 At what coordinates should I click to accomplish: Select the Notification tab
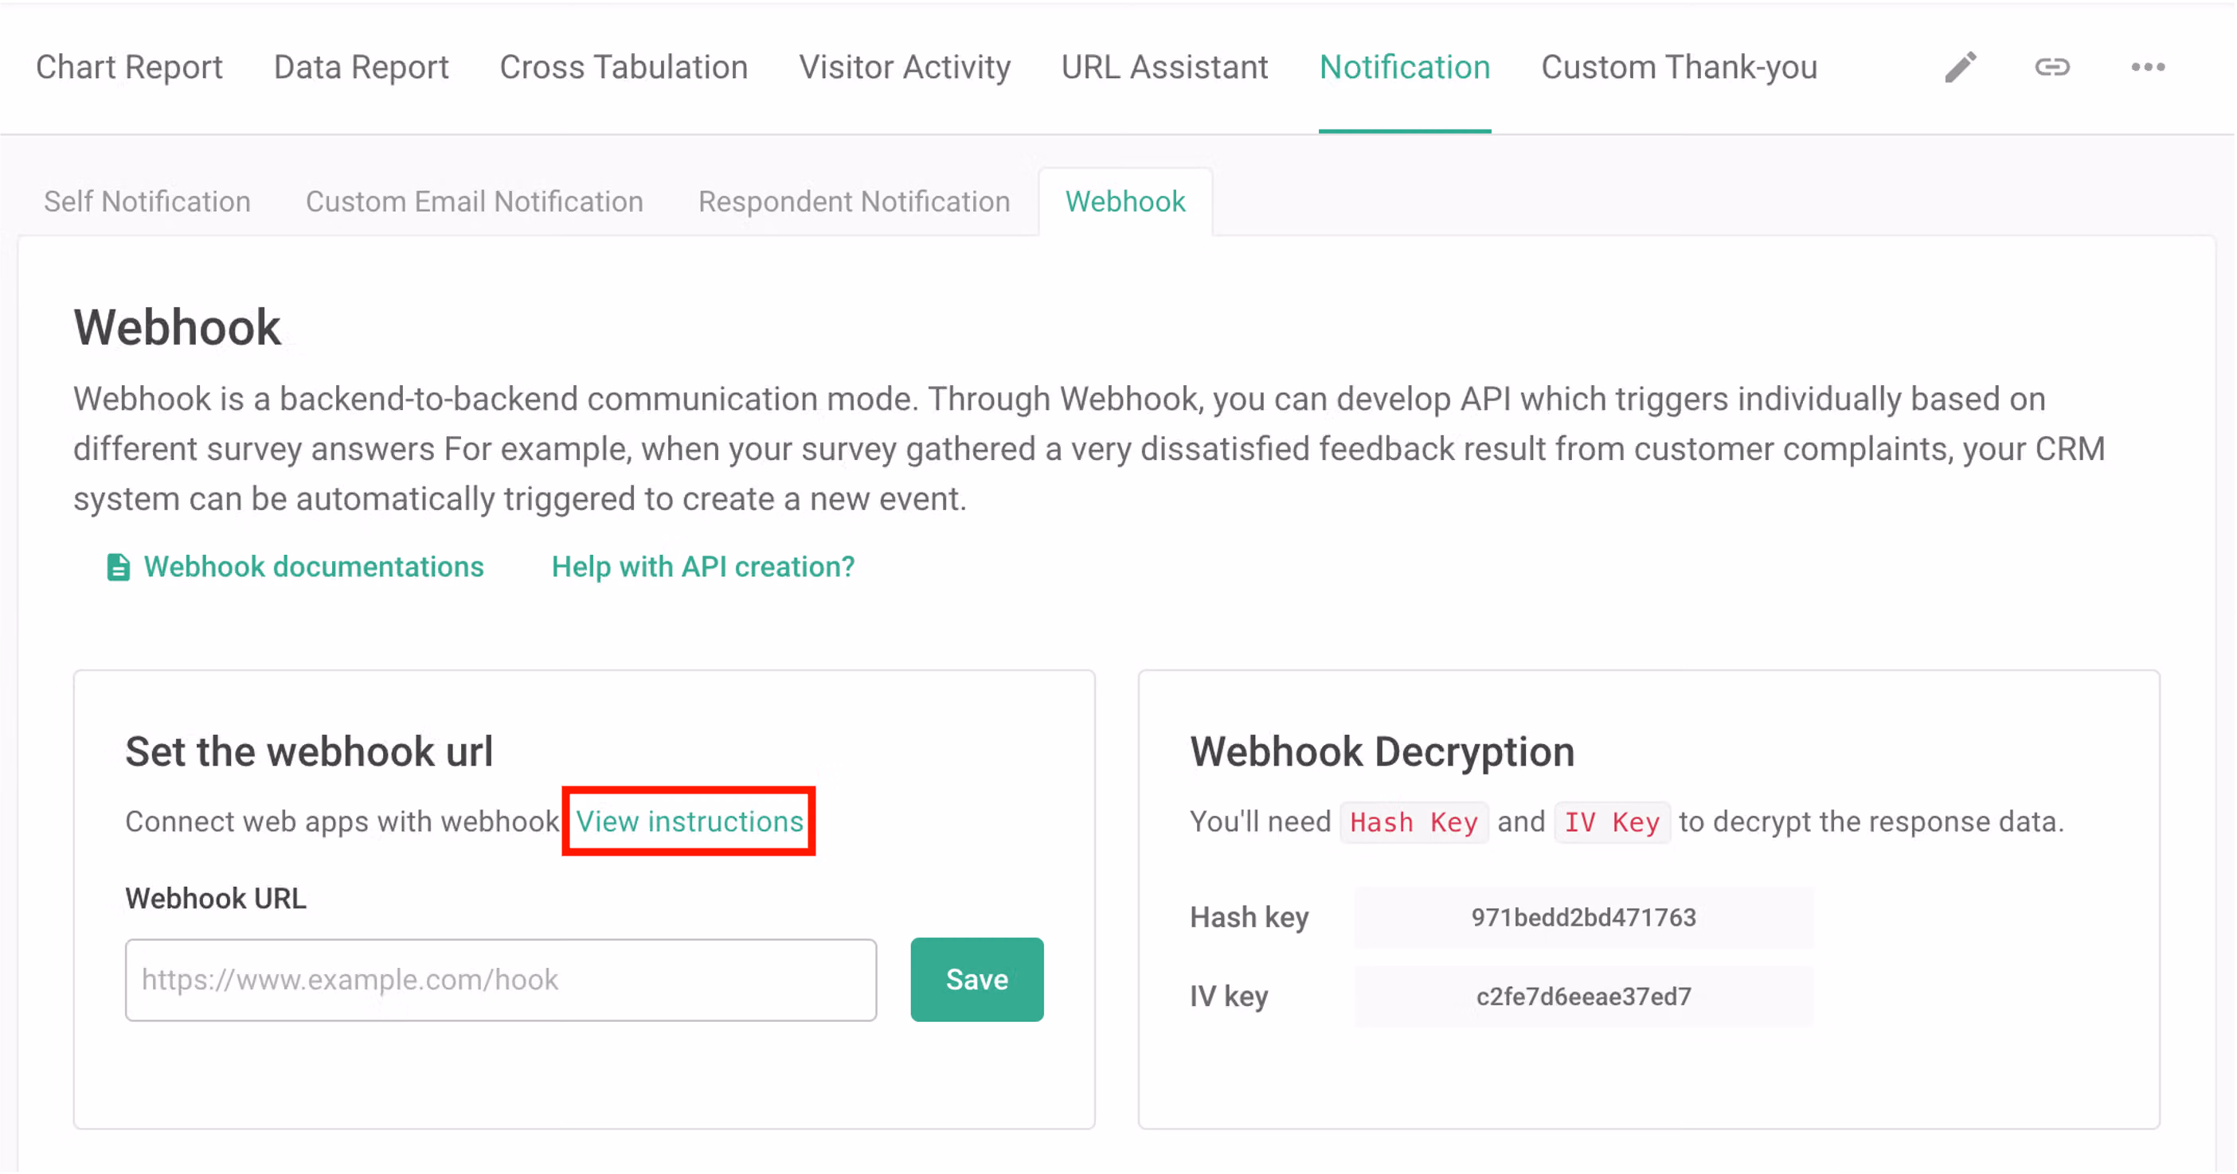(1404, 67)
